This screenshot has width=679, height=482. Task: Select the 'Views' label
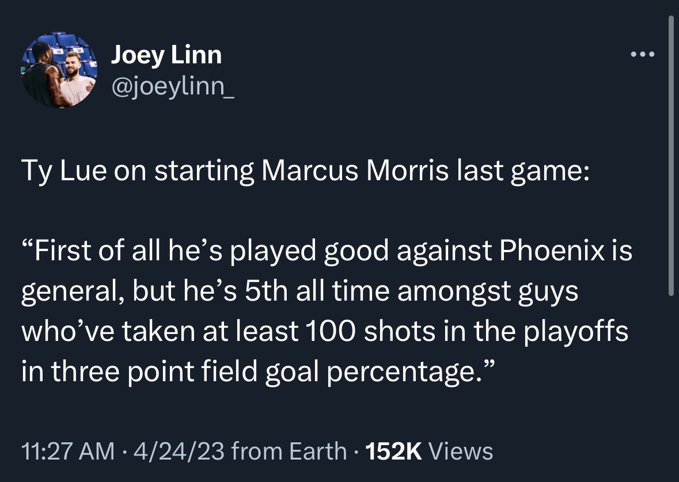pos(461,451)
